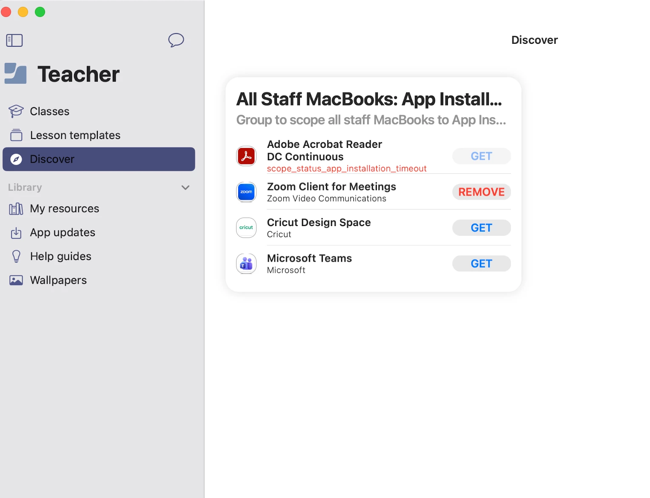The width and height of the screenshot is (650, 498).
Task: Minimize the window with the yellow button
Action: point(23,12)
